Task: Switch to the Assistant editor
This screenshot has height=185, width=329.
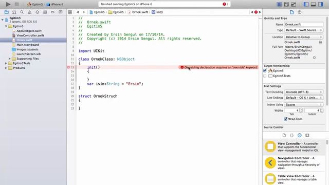Action: pos(286,4)
